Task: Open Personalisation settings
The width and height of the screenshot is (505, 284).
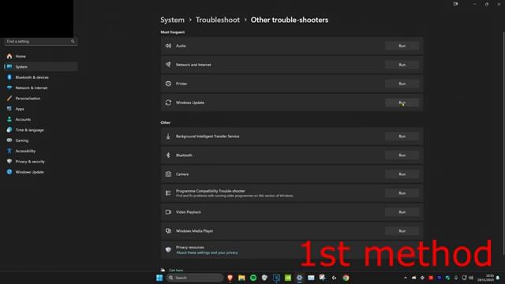Action: coord(40,99)
